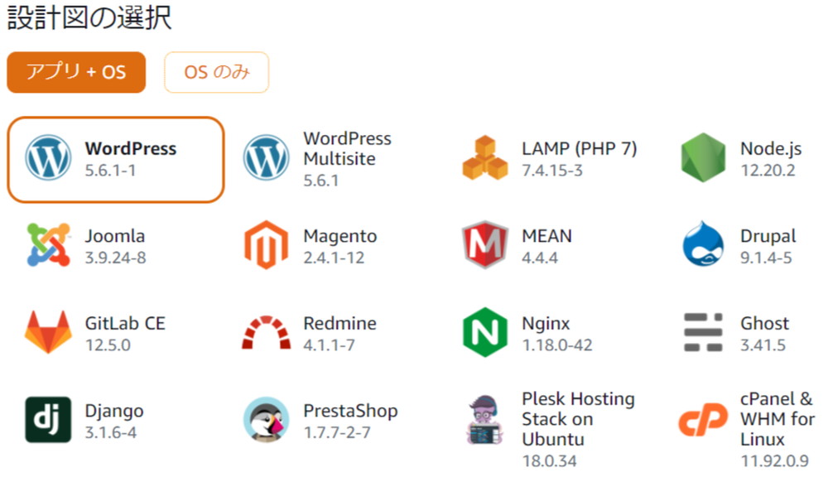Pick the Nginx green hexagon icon

click(x=484, y=332)
